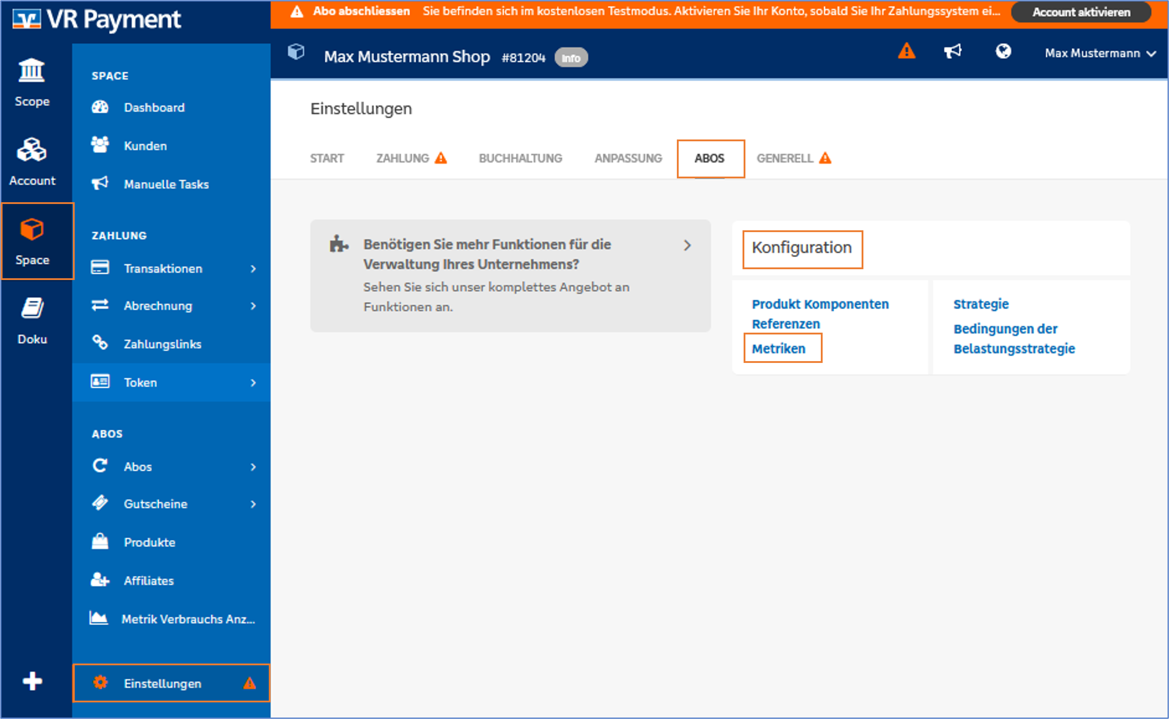Open the Scope bank icon

[x=31, y=71]
